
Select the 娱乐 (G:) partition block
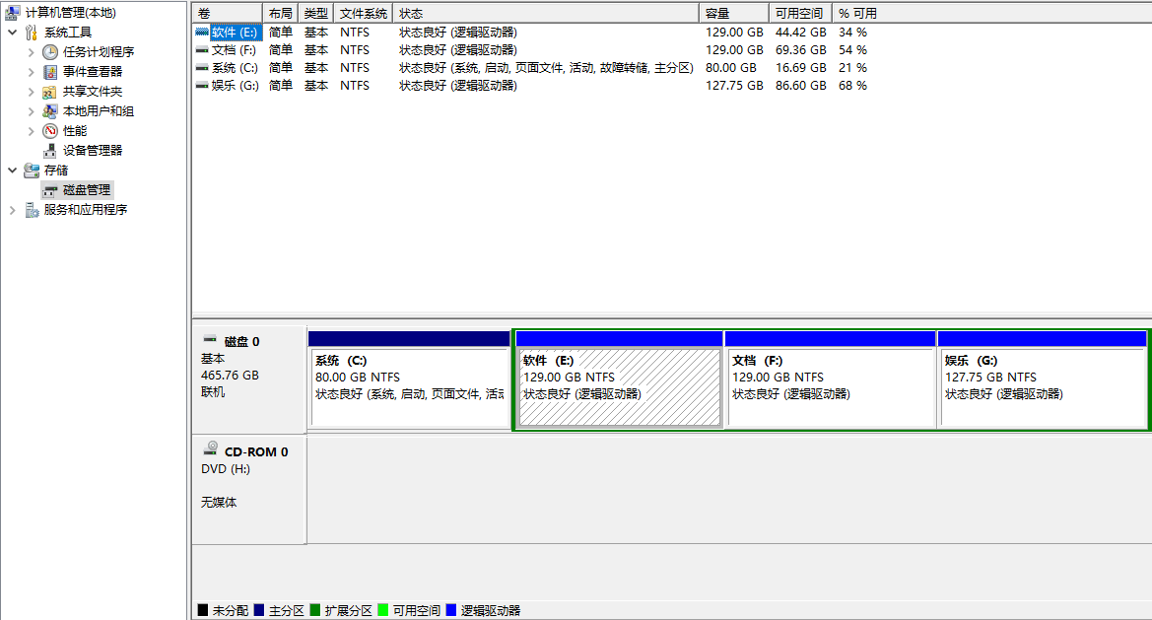coord(1043,386)
